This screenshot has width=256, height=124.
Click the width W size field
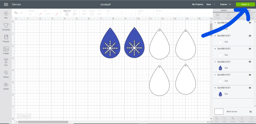(114, 14)
